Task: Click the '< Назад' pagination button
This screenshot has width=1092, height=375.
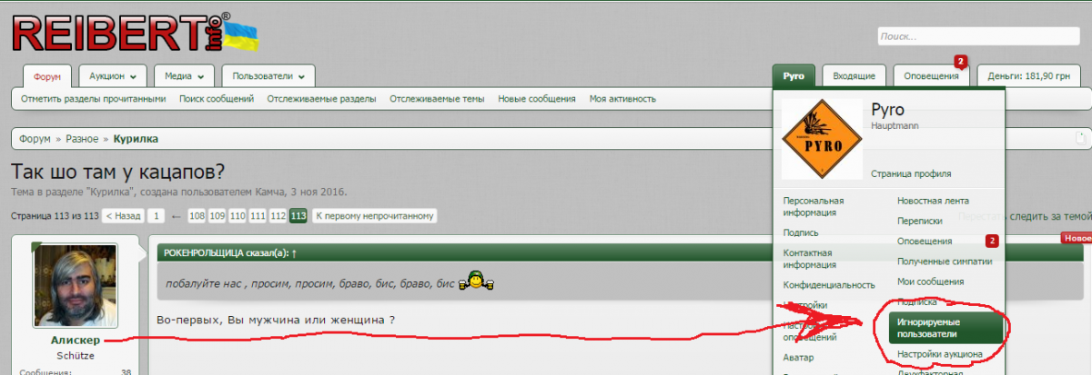Action: pyautogui.click(x=123, y=216)
